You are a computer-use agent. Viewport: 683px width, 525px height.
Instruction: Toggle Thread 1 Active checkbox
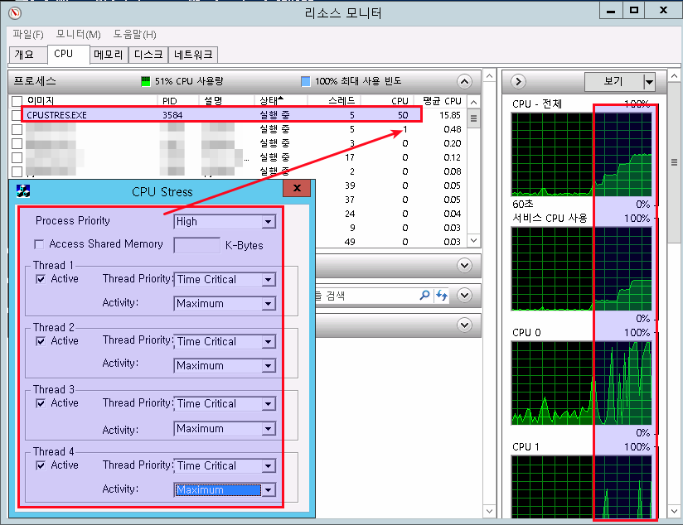41,279
